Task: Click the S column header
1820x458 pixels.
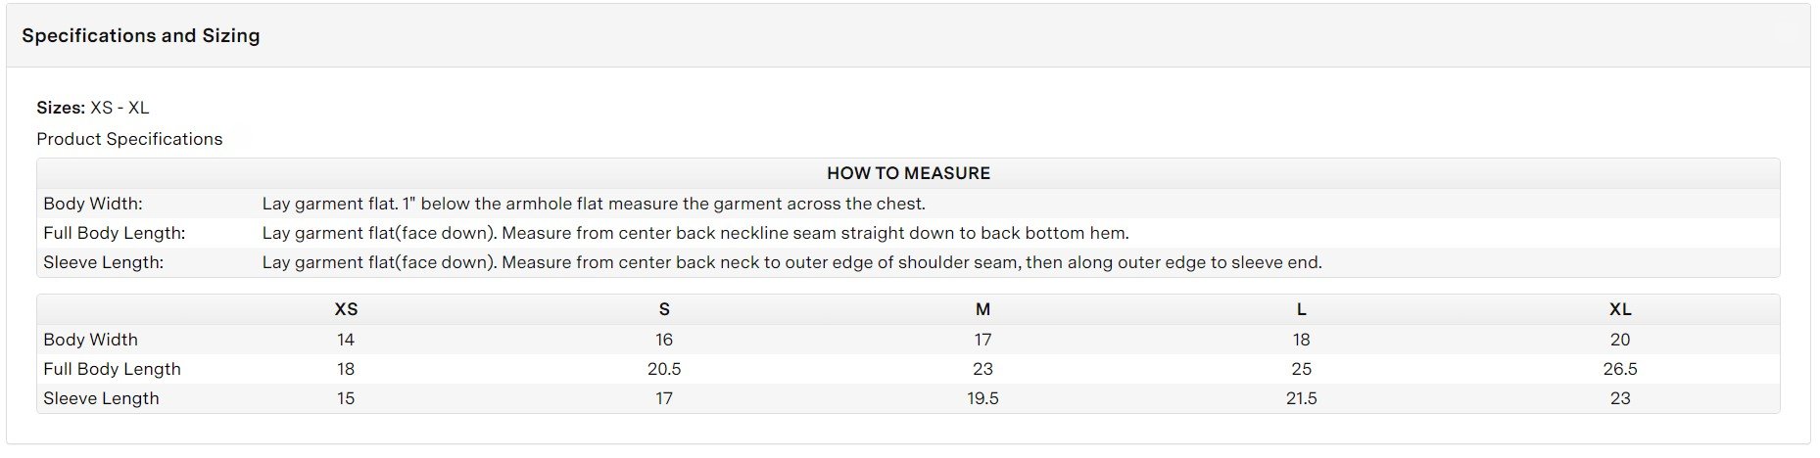Action: click(664, 309)
